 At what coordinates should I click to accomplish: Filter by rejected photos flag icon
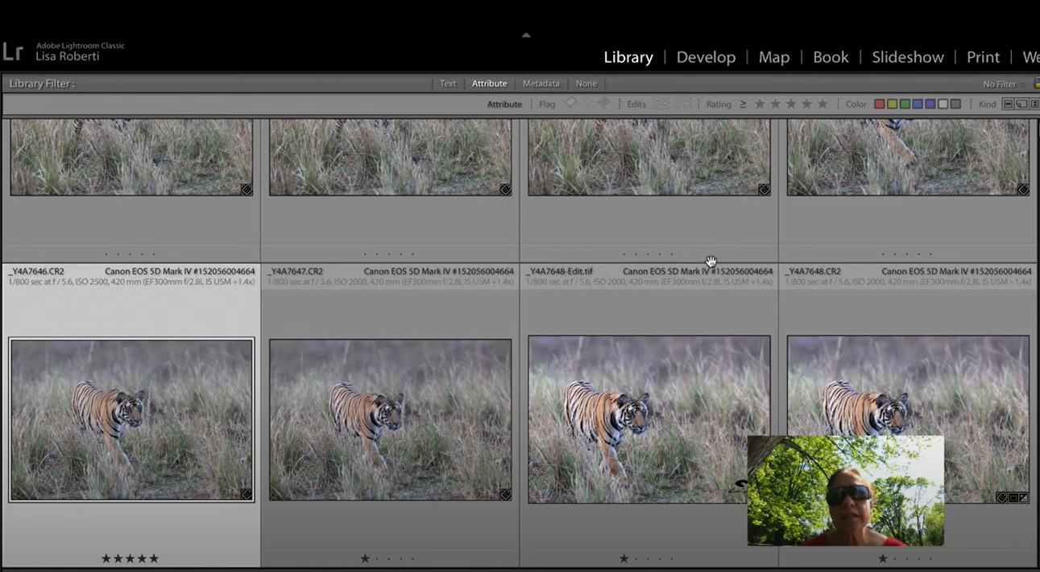click(603, 104)
